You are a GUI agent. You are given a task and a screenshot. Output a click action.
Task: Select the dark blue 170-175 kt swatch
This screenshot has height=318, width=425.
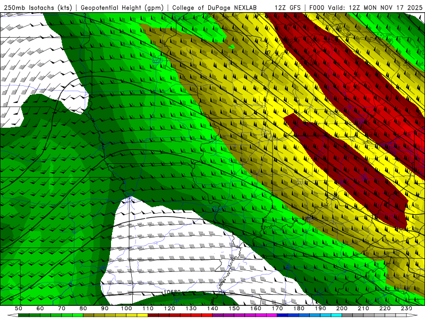coord(283,315)
